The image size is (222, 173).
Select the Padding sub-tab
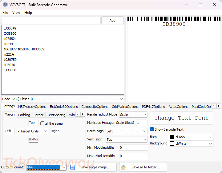[x=24, y=115]
